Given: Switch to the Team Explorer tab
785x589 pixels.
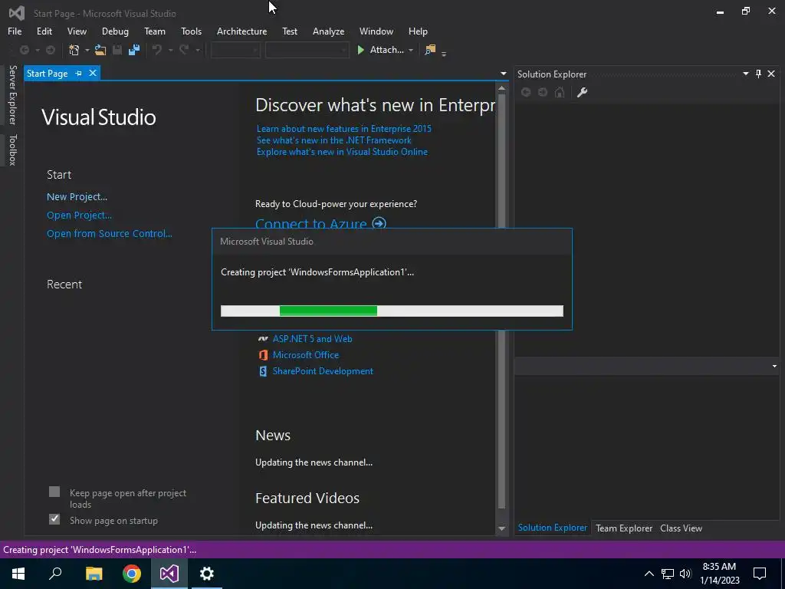Looking at the screenshot, I should (x=624, y=528).
